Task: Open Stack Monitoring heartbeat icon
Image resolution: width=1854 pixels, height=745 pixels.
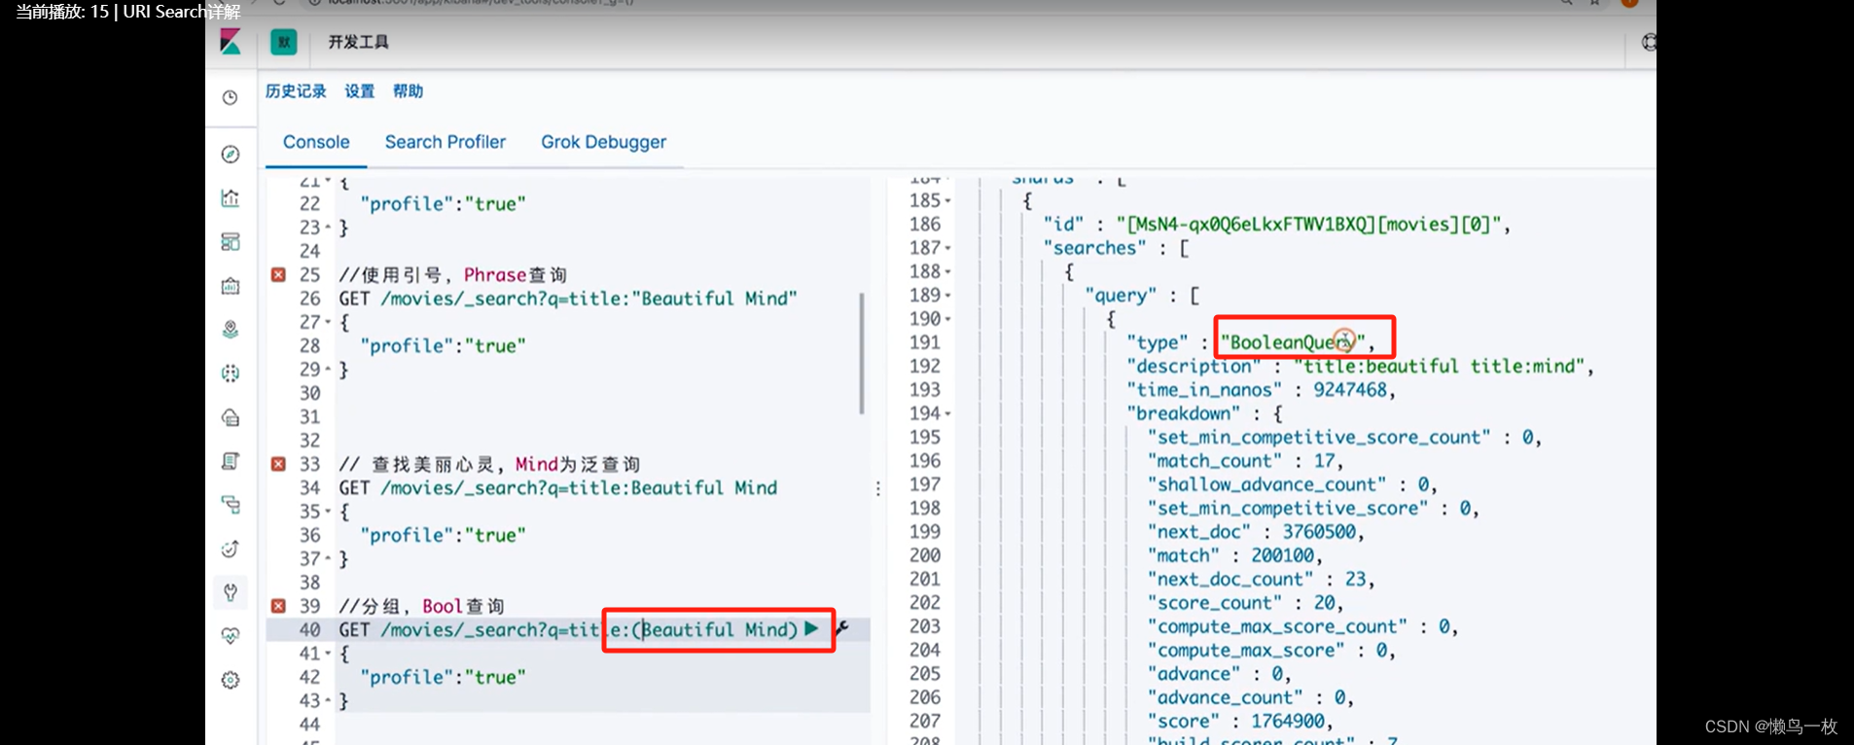Action: 231,636
